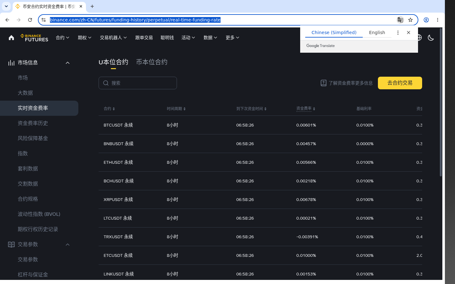Toggle dark mode moon icon
Viewport: 455px width, 284px height.
pyautogui.click(x=431, y=38)
